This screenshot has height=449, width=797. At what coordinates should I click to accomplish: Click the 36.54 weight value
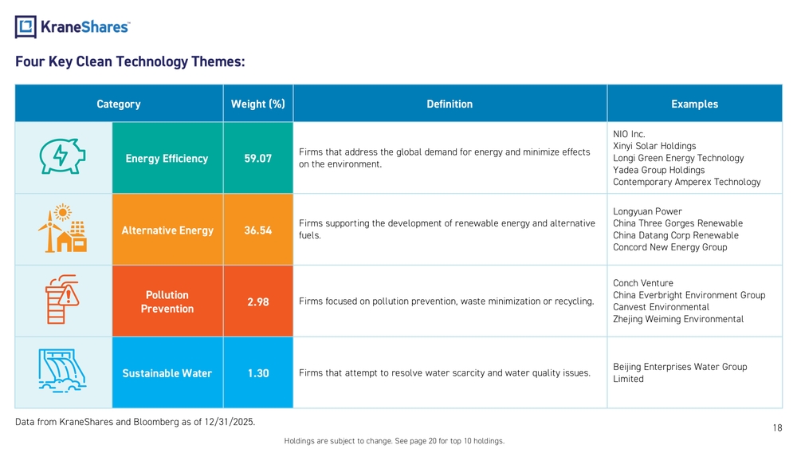[x=257, y=230]
